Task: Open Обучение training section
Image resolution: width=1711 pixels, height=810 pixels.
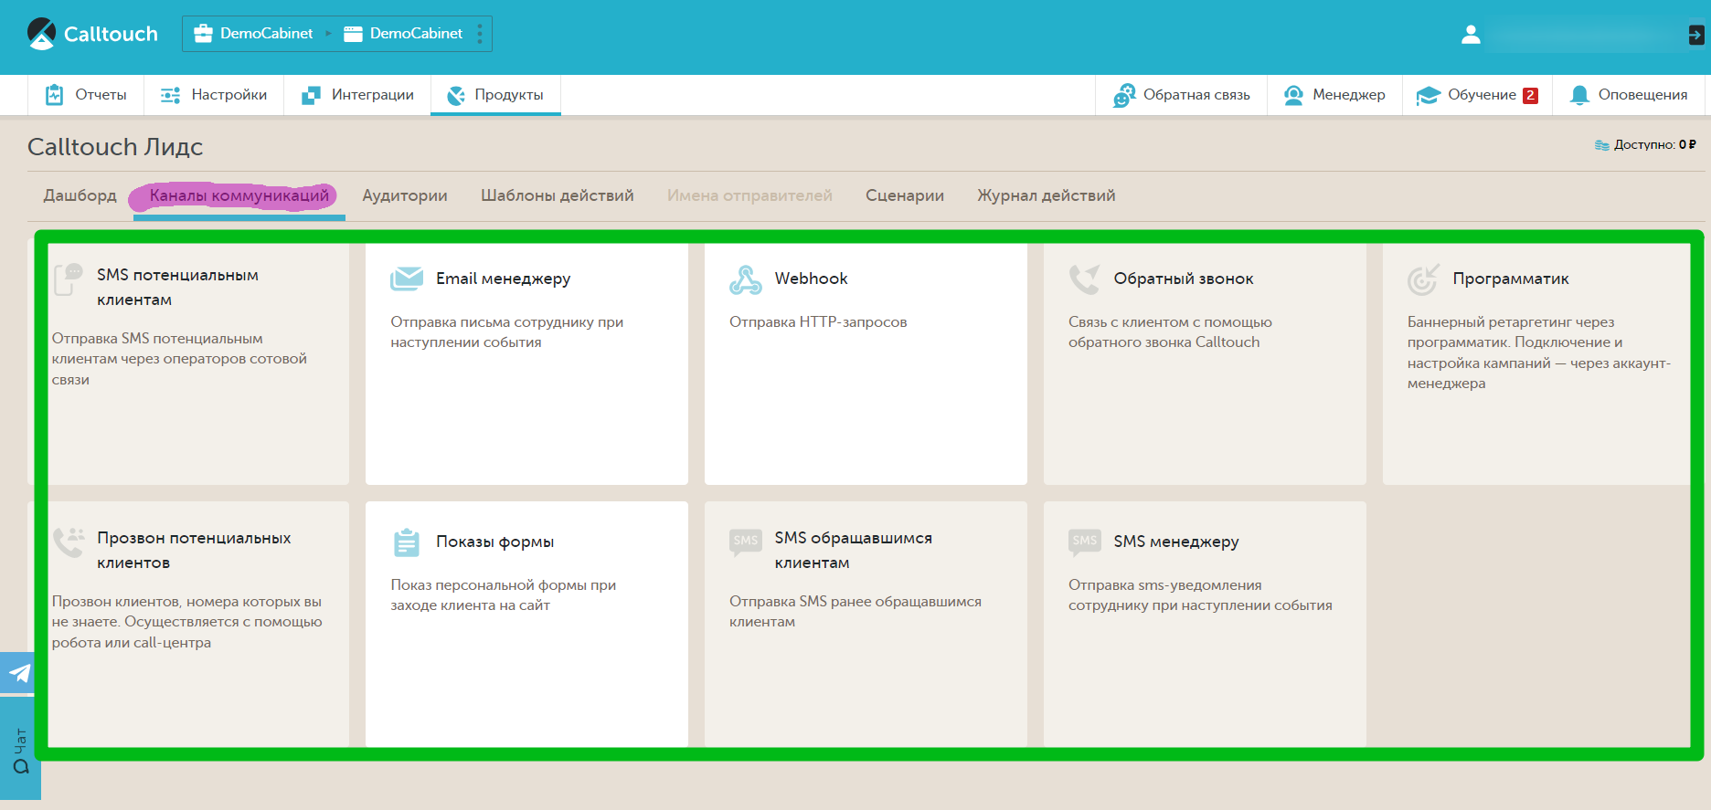Action: [x=1477, y=95]
